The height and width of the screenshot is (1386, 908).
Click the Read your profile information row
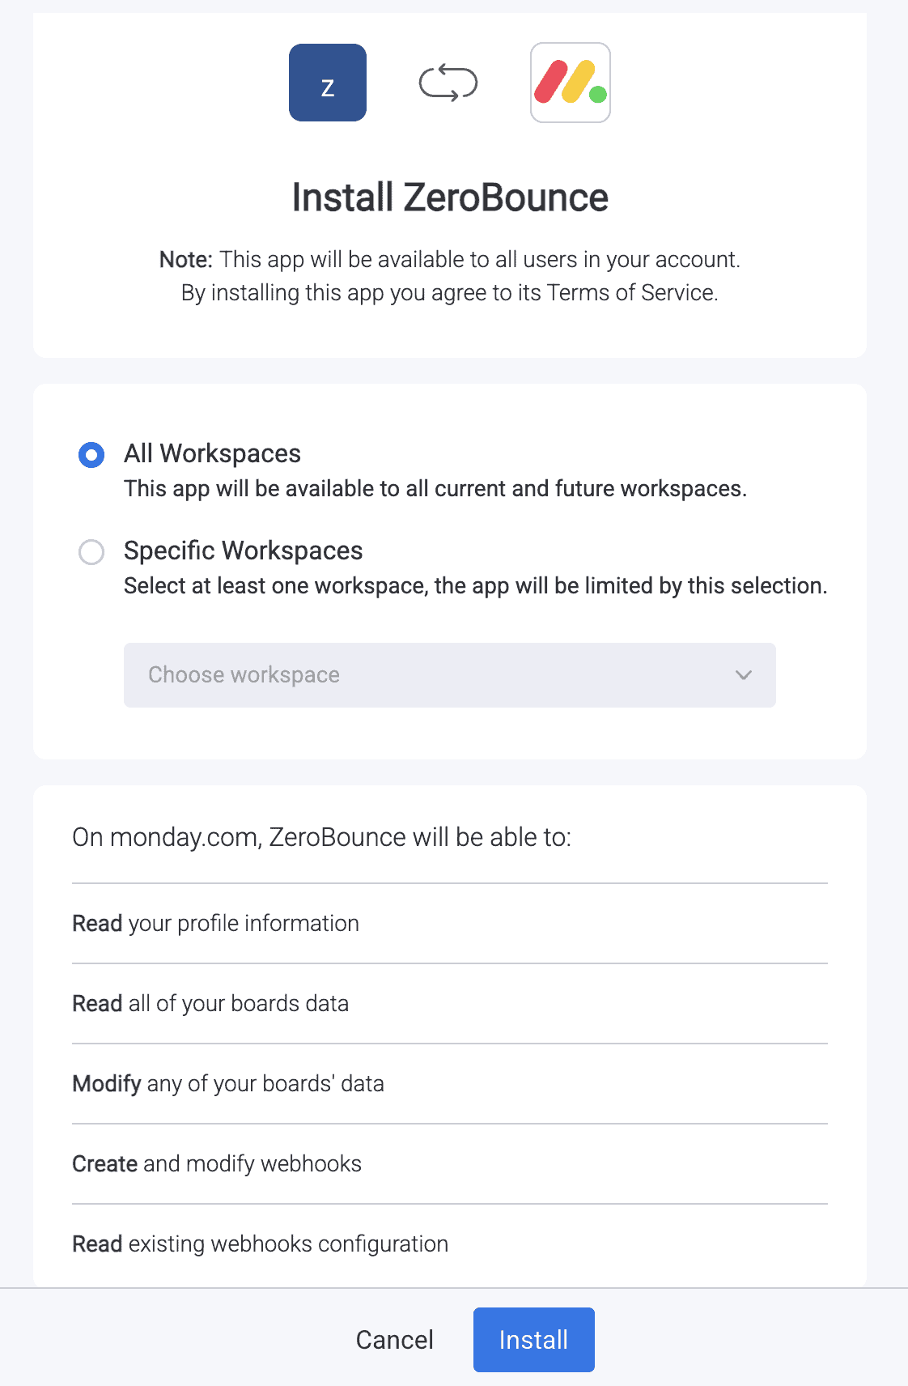pos(215,923)
